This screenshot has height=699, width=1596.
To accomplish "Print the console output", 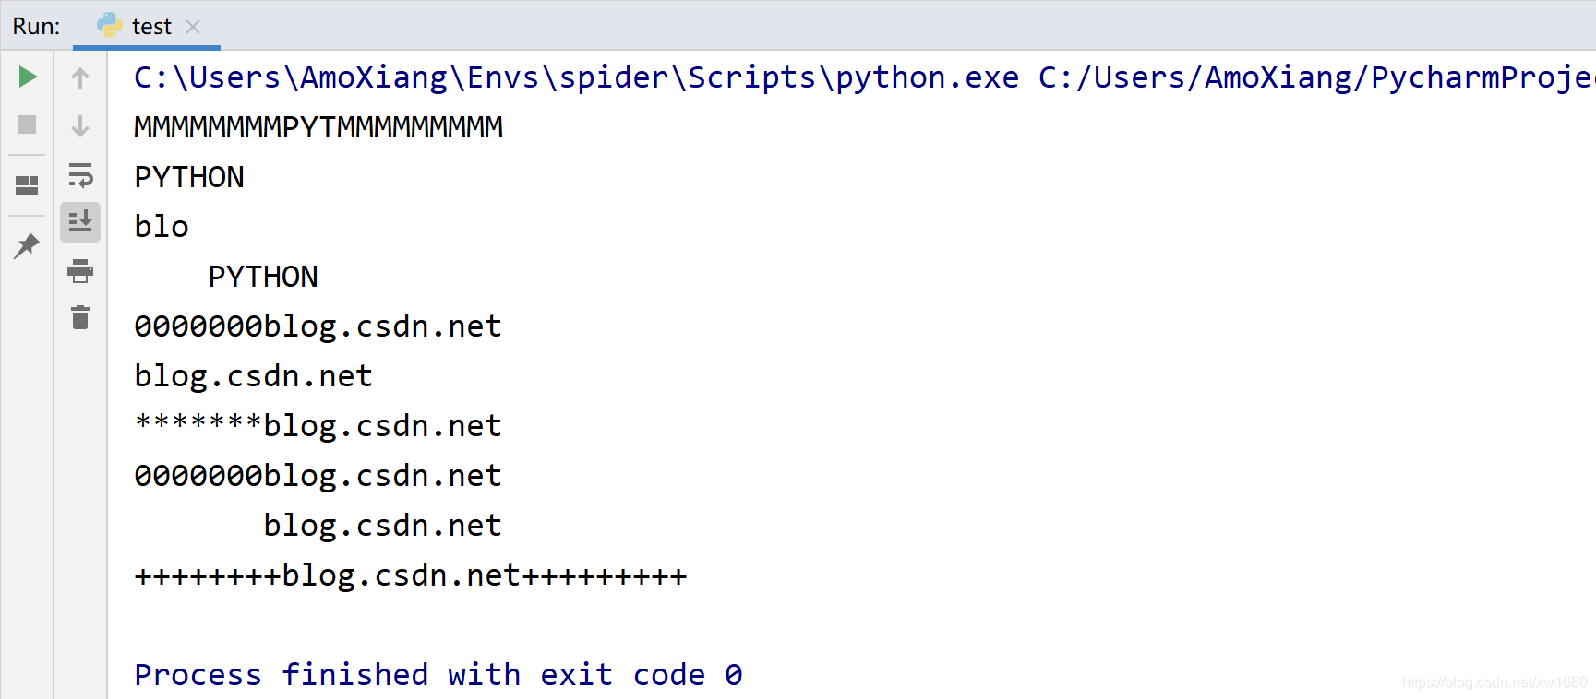I will [x=80, y=271].
